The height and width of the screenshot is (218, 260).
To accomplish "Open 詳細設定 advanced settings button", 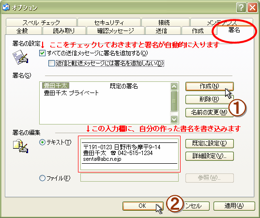I will (210, 156).
